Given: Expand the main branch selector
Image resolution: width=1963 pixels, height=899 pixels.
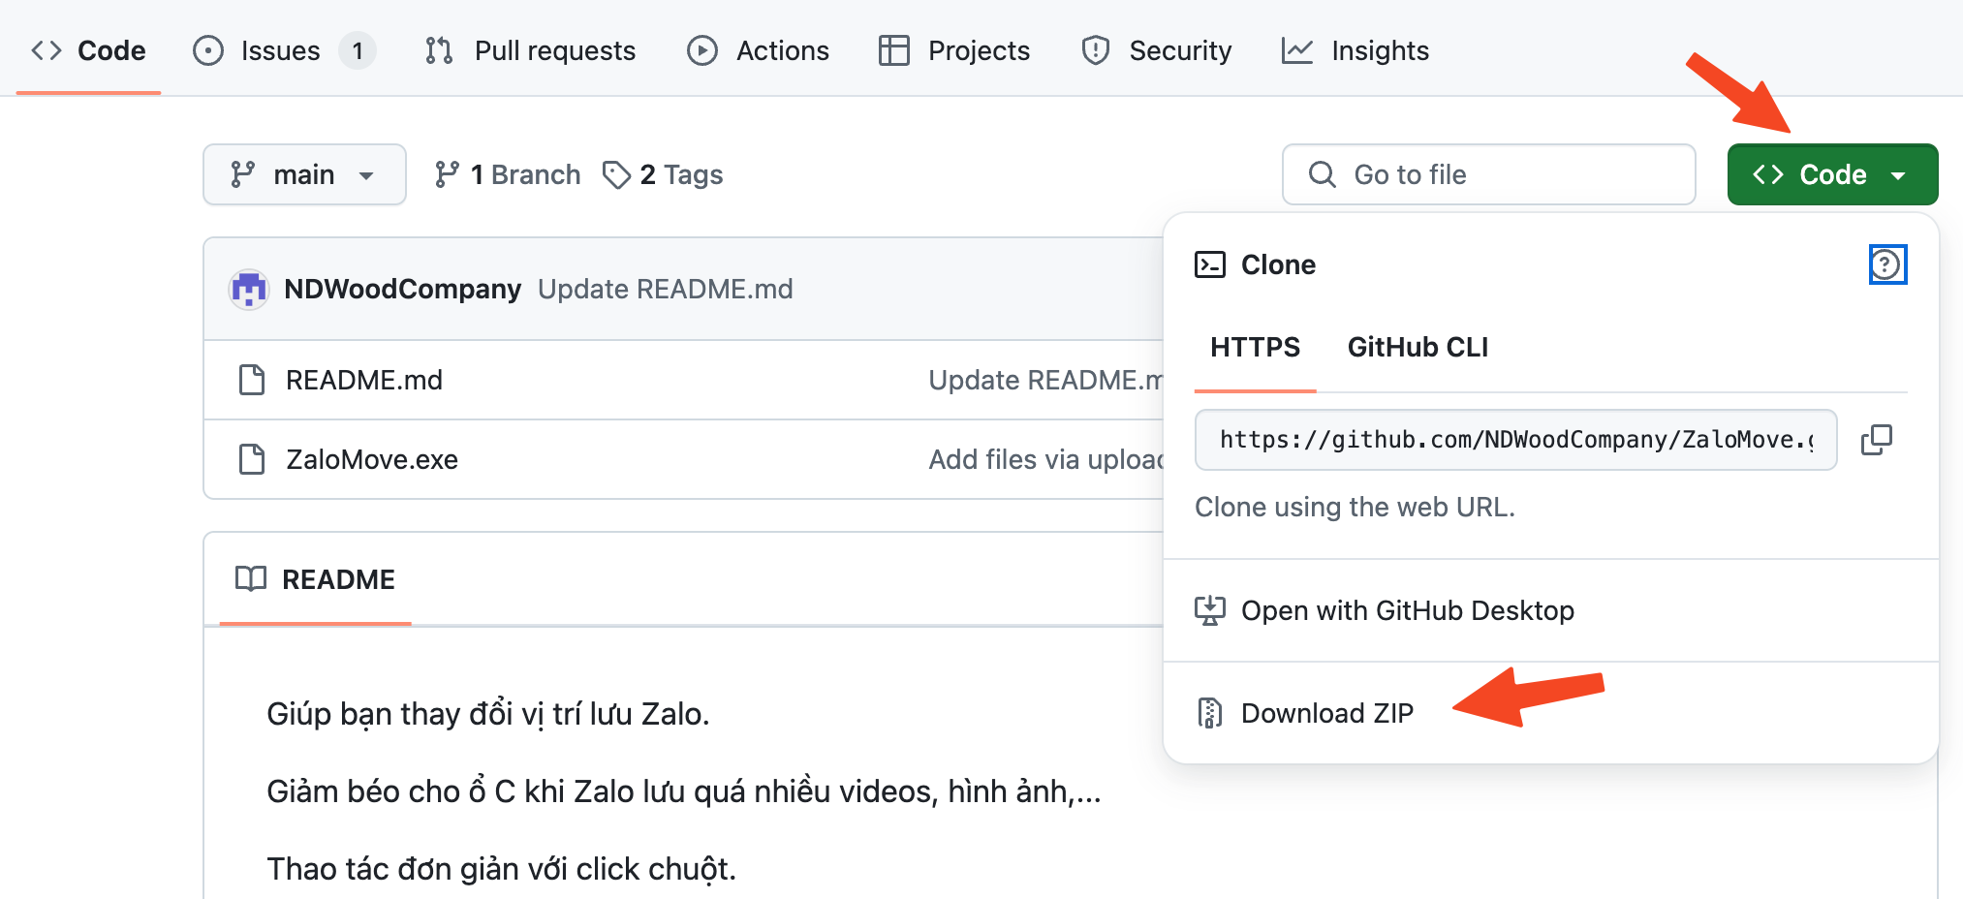Looking at the screenshot, I should [304, 174].
